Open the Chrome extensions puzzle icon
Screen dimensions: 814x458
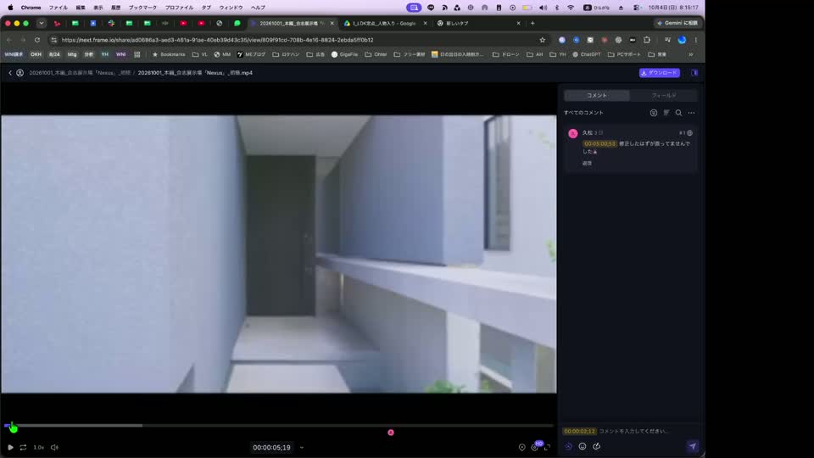tap(647, 40)
